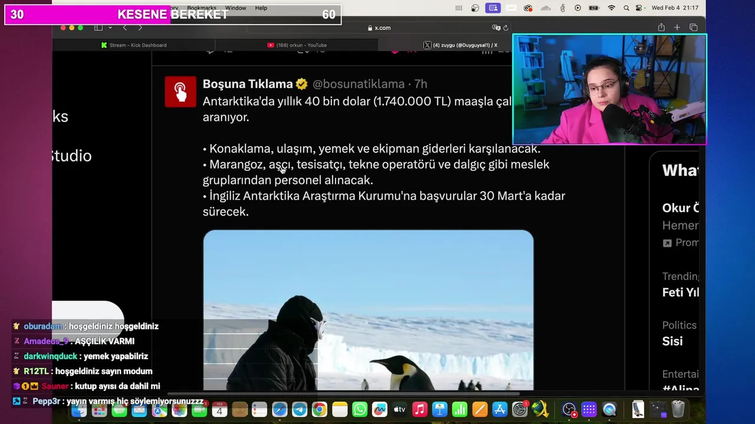Screen dimensions: 755x424
Task: Click the x.com address bar
Action: tap(378, 28)
